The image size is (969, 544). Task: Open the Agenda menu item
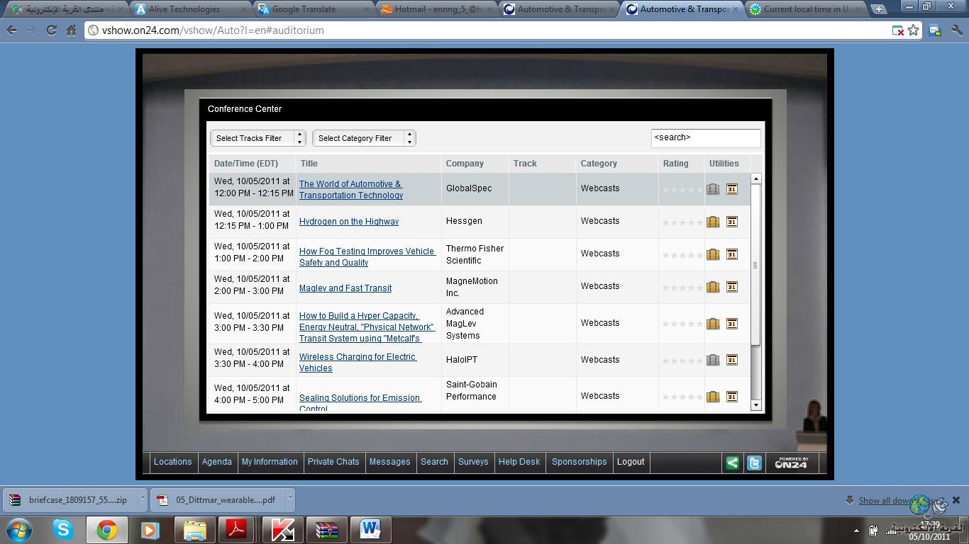[217, 462]
